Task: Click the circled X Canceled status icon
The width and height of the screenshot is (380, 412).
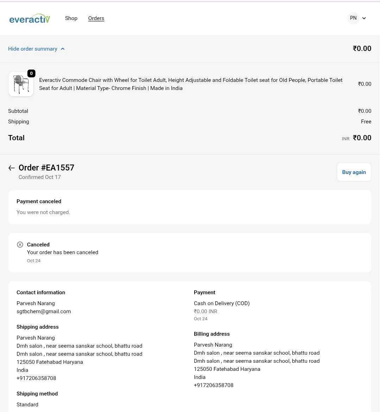Action: (20, 245)
